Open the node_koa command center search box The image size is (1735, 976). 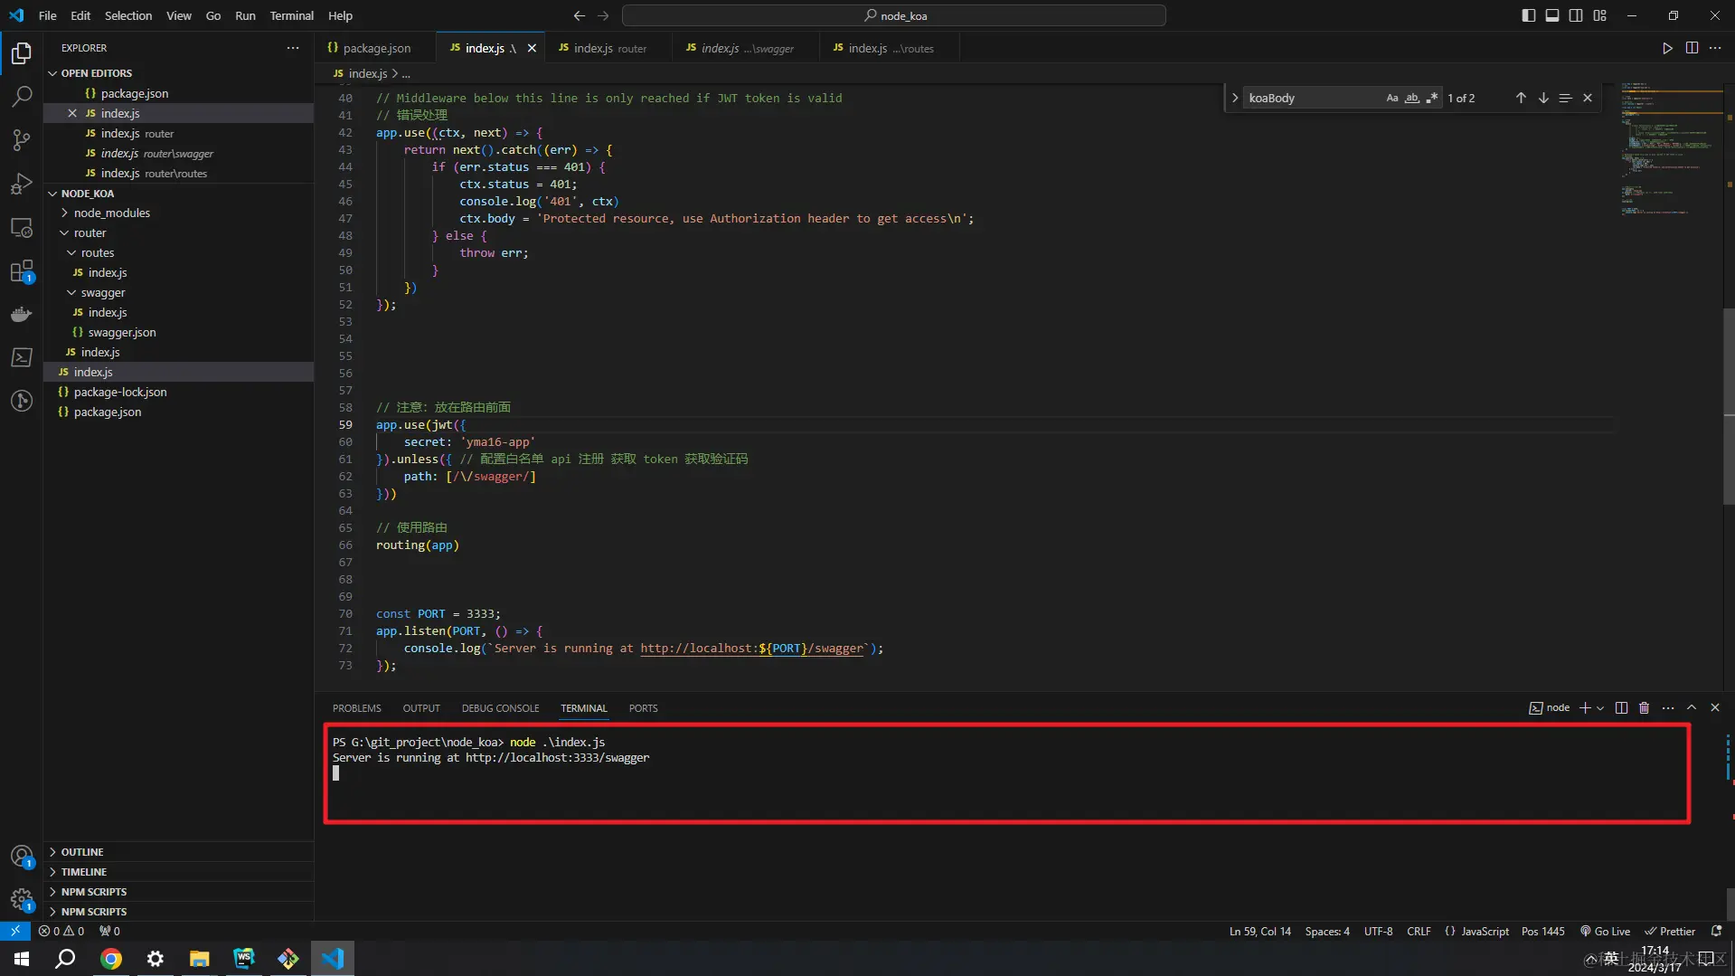click(894, 15)
